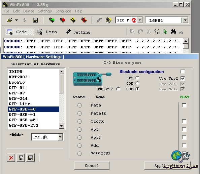
Task: Select GTP-Lite in the hardware list
Action: tap(34, 104)
